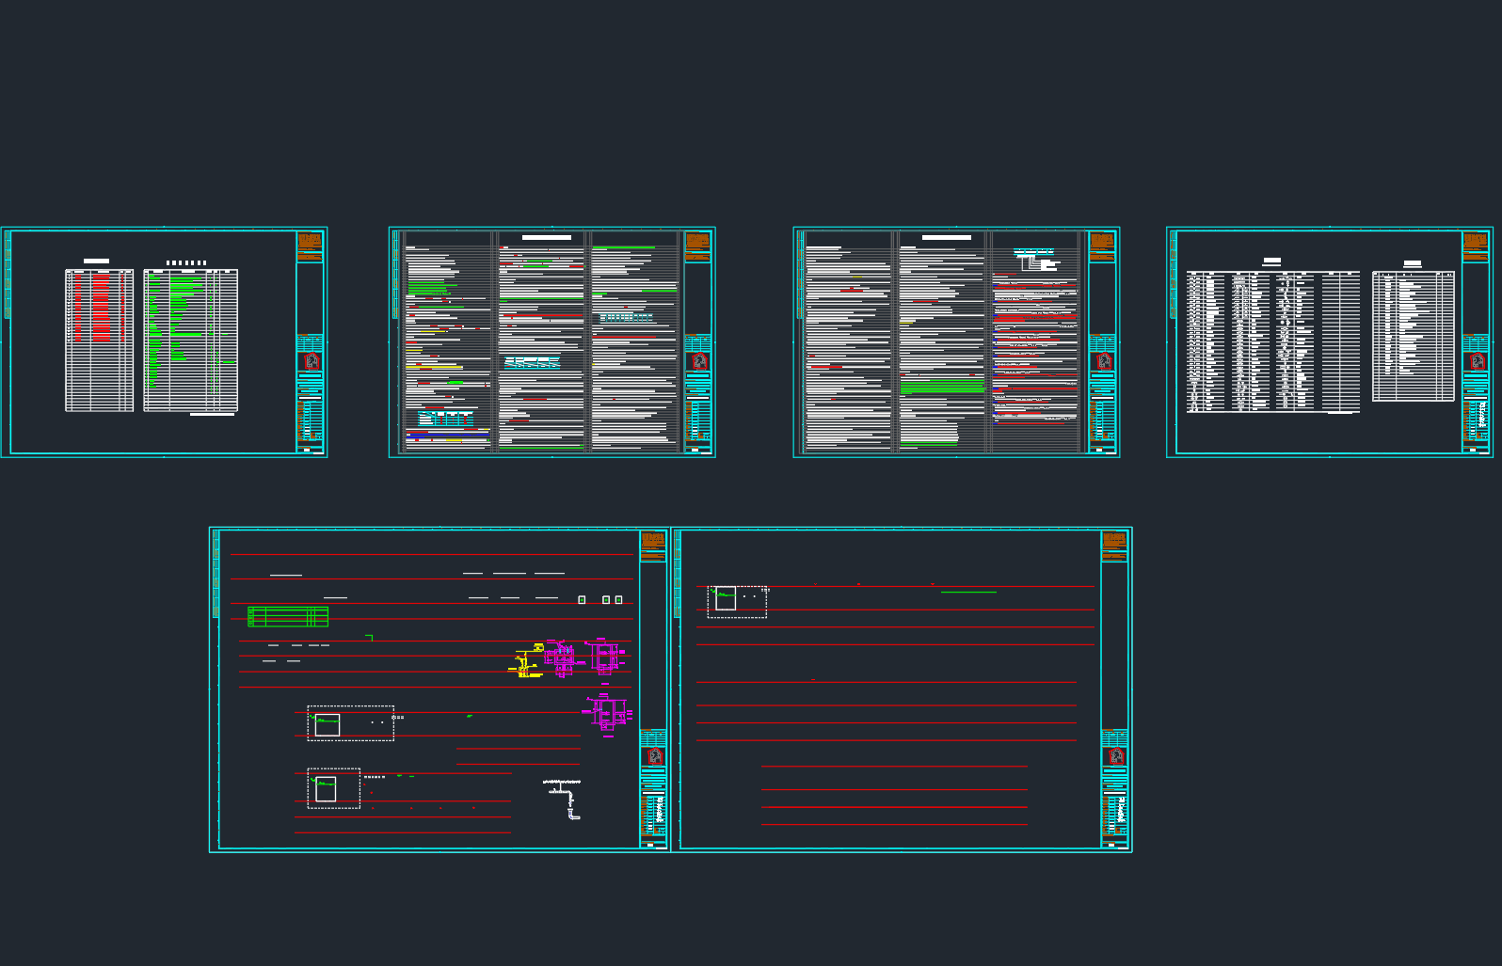Select the green line on the lower-right sheet
Screen dimensions: 1502x966
pos(968,593)
